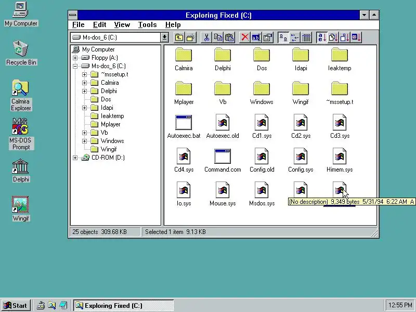Switch to Details view

(306, 37)
